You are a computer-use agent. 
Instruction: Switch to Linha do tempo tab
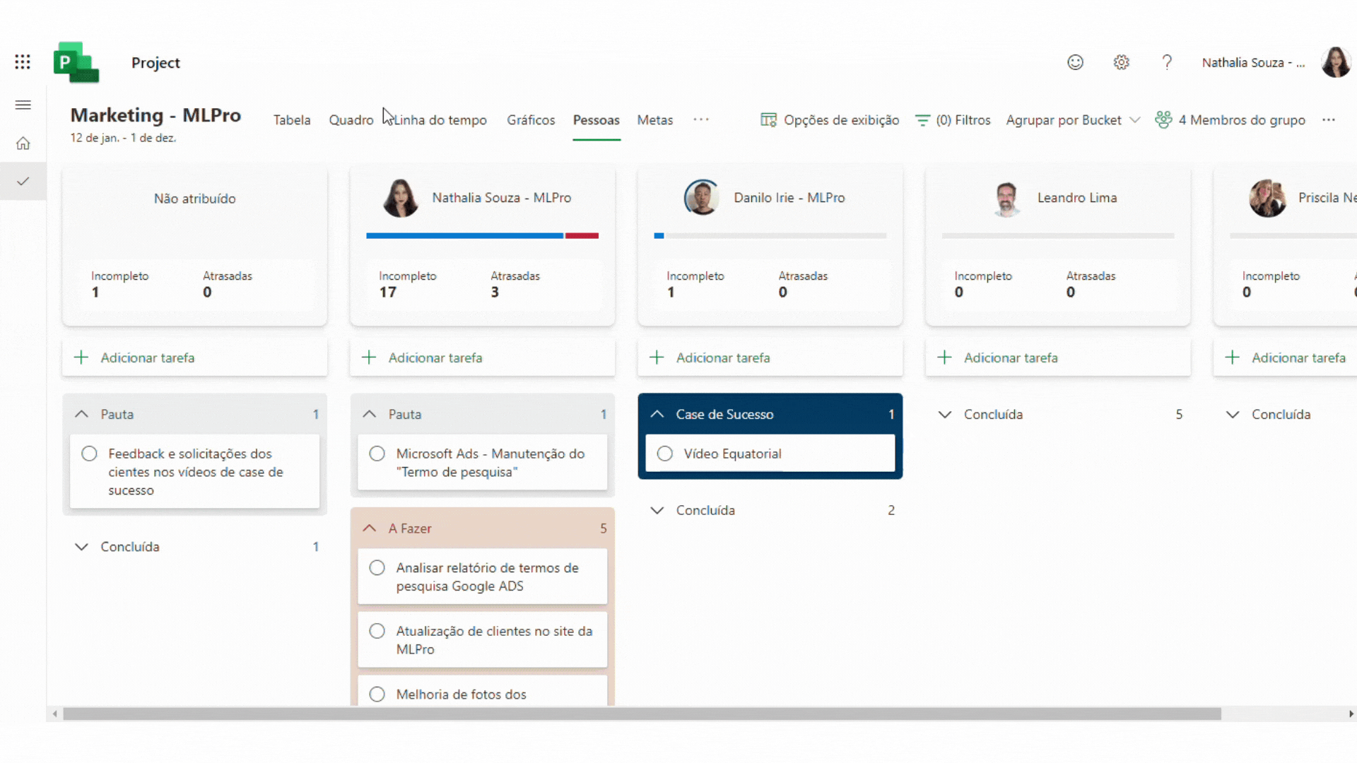click(440, 120)
